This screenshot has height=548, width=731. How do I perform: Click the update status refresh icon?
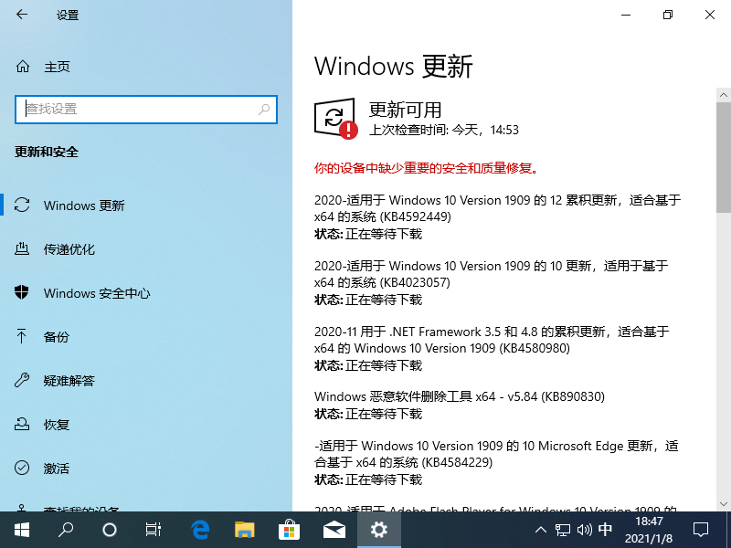coord(334,118)
